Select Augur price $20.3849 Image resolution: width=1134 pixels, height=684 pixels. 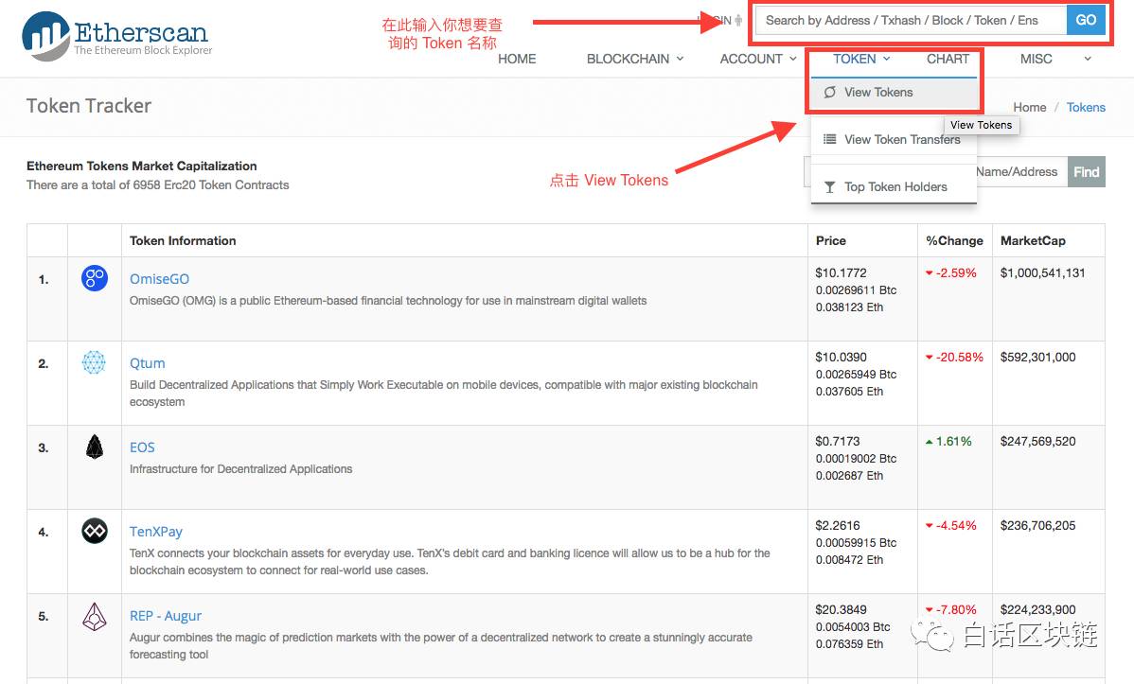click(841, 609)
